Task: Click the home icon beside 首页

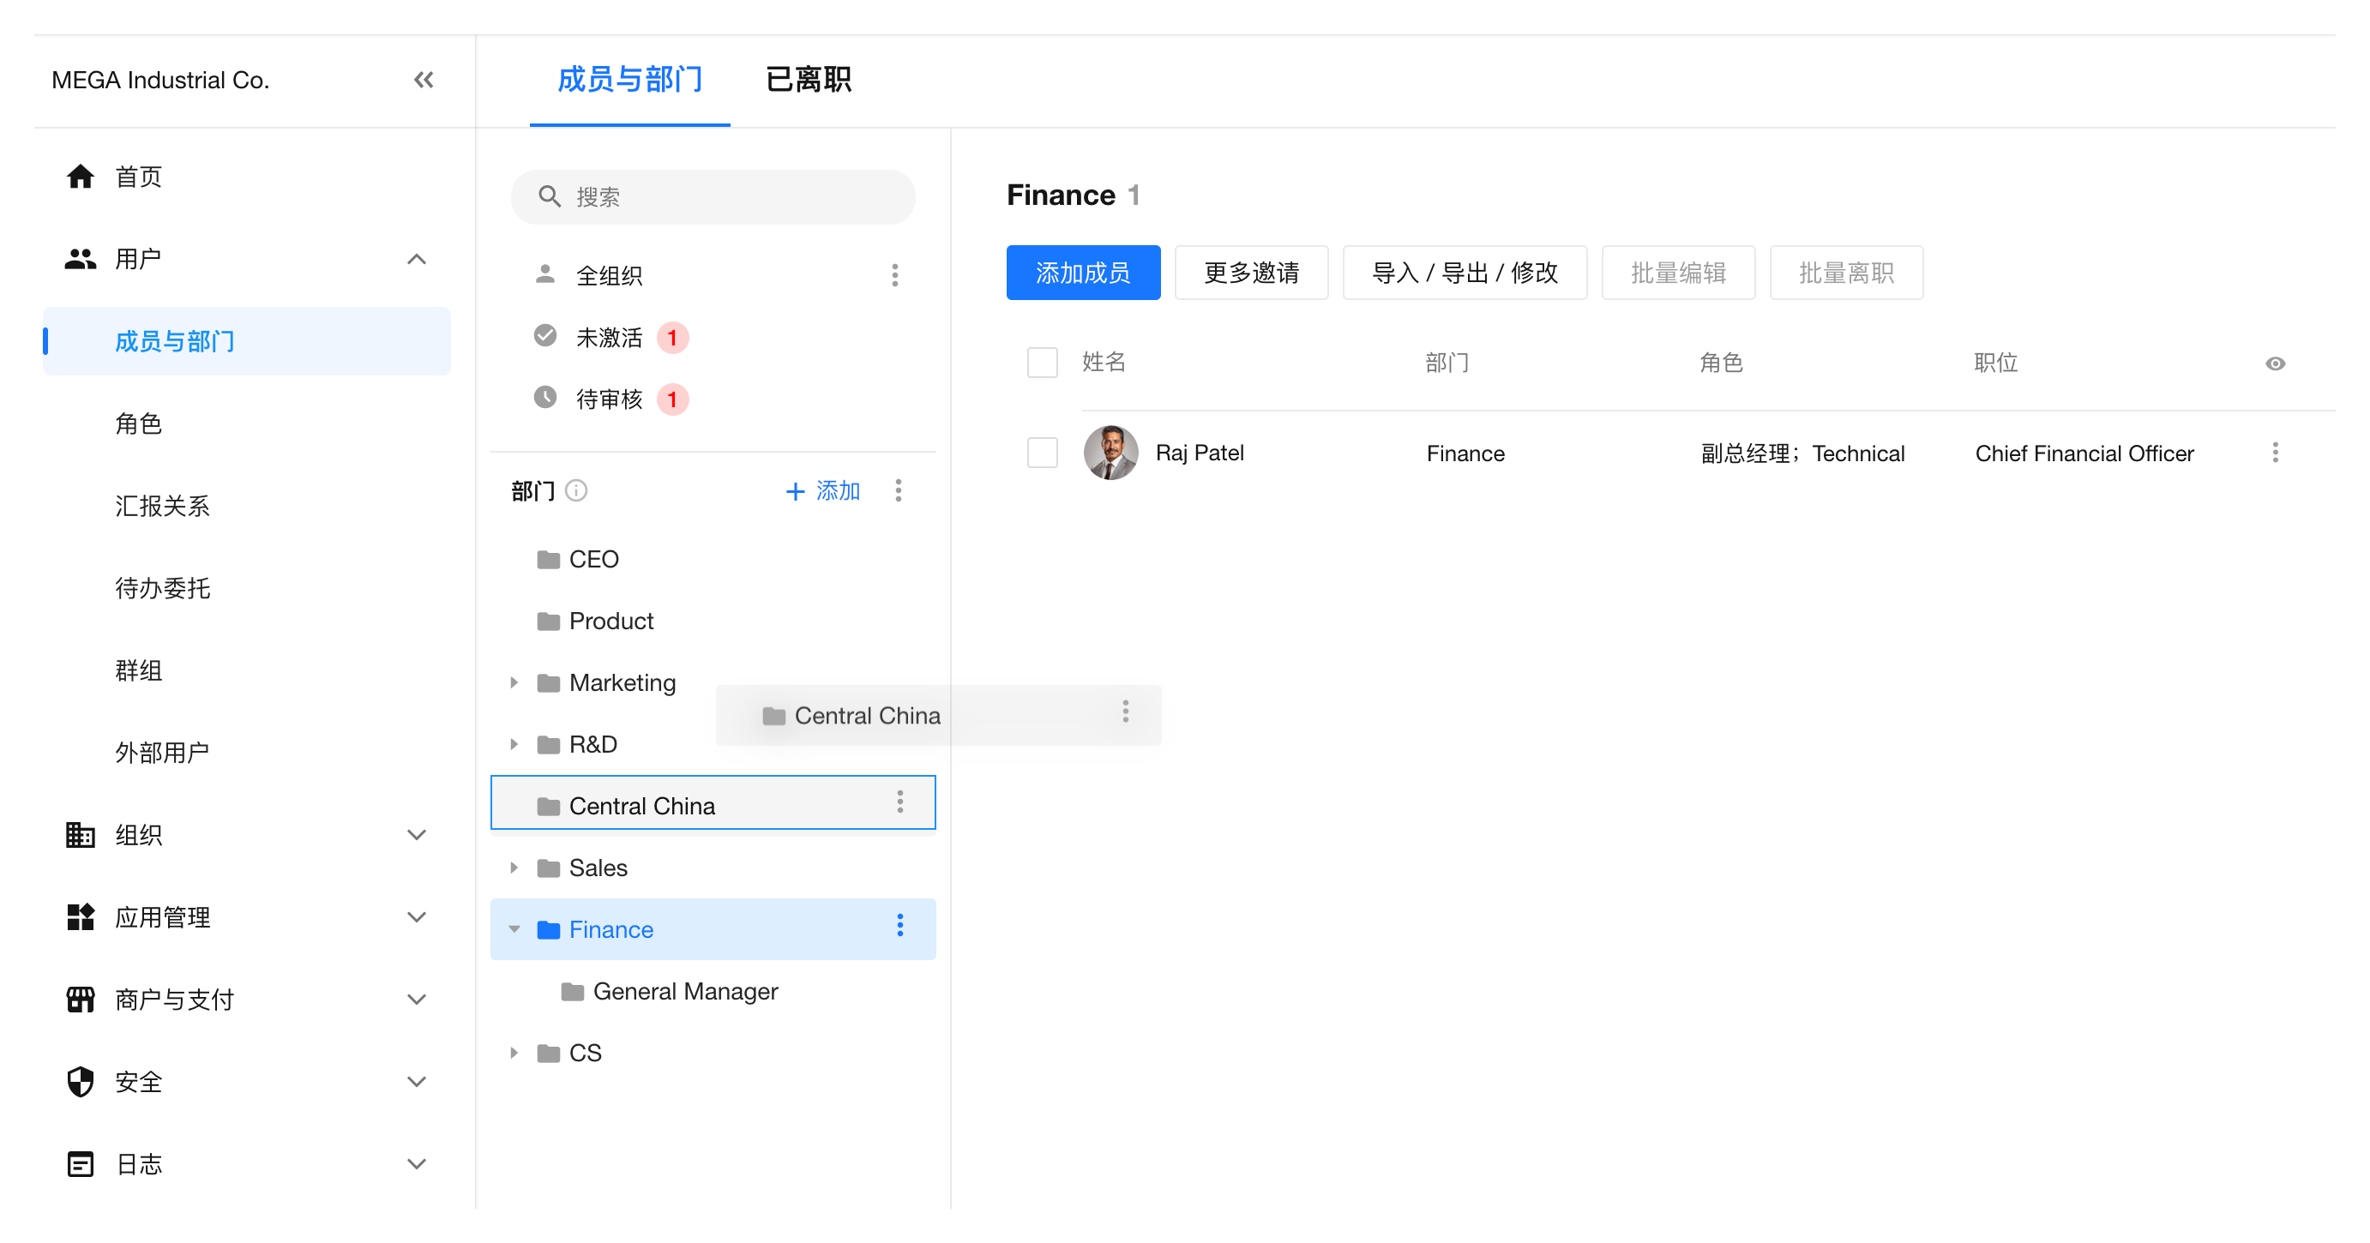Action: pos(80,176)
